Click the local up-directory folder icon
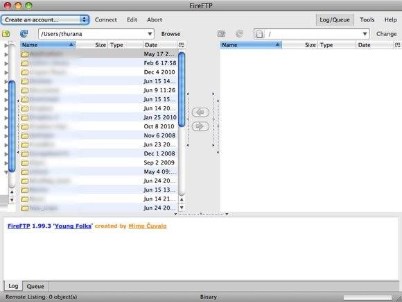Image resolution: width=402 pixels, height=302 pixels. tap(6, 33)
